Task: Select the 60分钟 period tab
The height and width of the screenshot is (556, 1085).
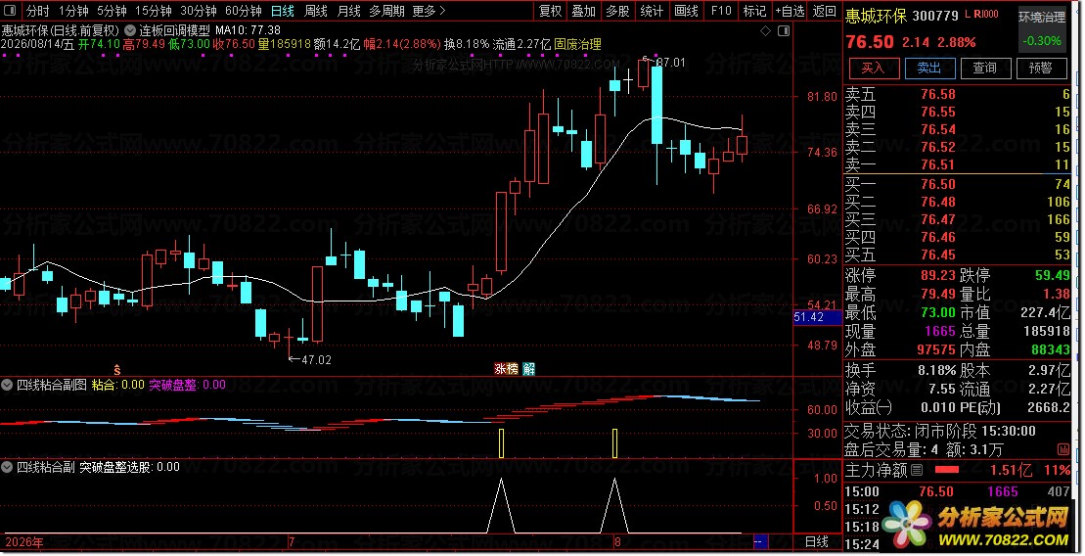Action: pos(244,11)
